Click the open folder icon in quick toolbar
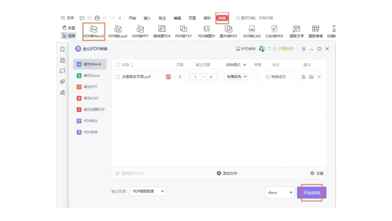 (82, 18)
